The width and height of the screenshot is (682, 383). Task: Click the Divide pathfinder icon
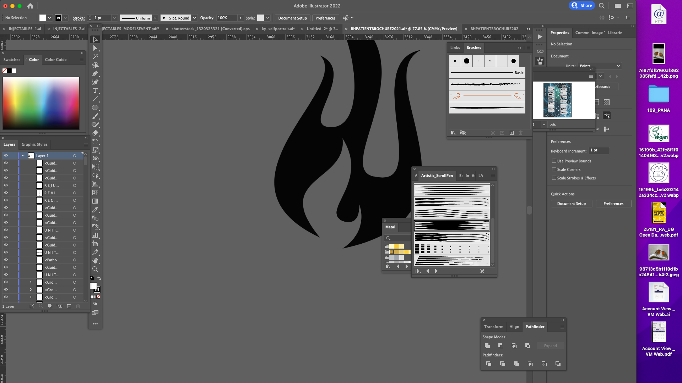pos(489,364)
